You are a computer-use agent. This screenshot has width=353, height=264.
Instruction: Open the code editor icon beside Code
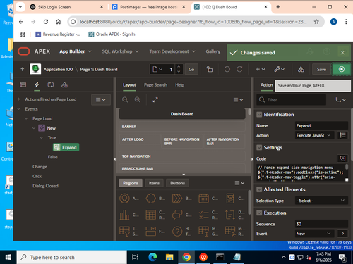[x=342, y=158]
